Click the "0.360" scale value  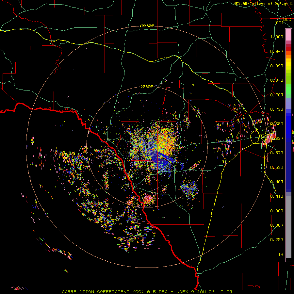pos(277,211)
